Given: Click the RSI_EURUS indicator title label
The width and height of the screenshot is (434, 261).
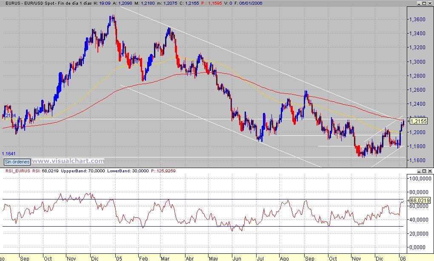Looking at the screenshot, I should 18,171.
